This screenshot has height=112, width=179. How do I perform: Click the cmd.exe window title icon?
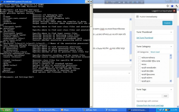click(2, 2)
